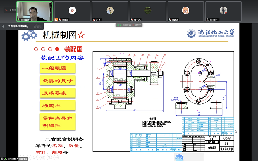Select the filled red circle bullet before 装配图
258x161 pixels.
click(57, 49)
